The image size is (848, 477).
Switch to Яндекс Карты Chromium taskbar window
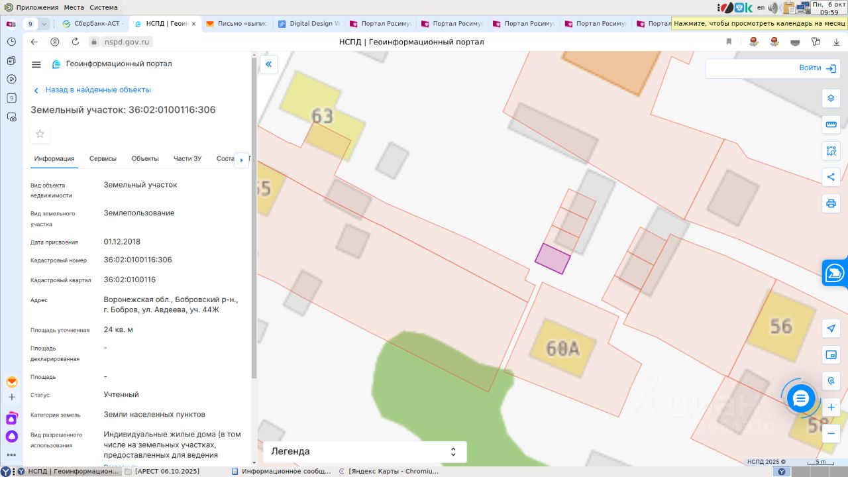(x=388, y=472)
